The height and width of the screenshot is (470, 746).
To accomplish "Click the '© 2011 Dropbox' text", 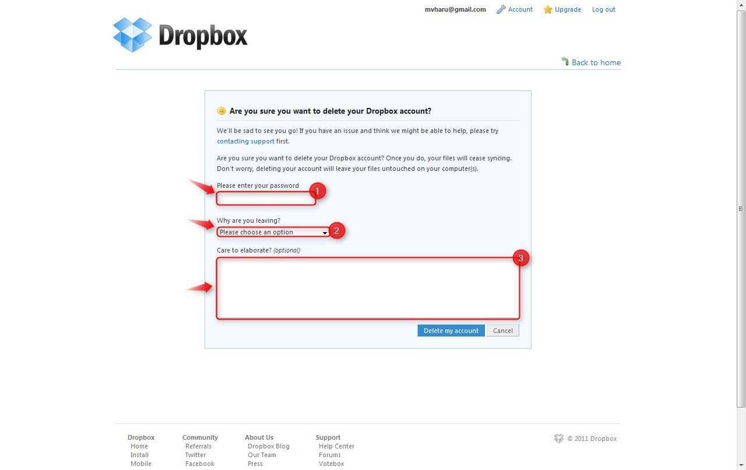I will 592,439.
